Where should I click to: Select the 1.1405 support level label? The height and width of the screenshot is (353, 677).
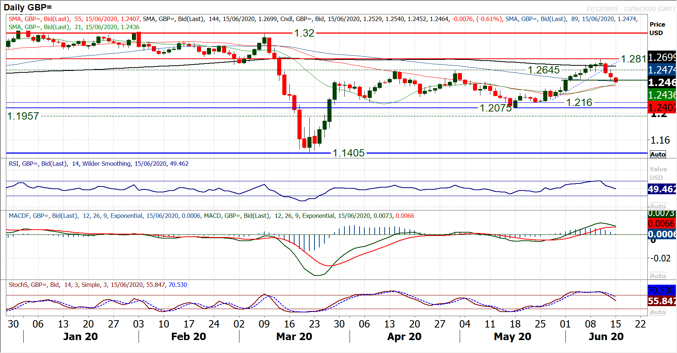point(348,153)
